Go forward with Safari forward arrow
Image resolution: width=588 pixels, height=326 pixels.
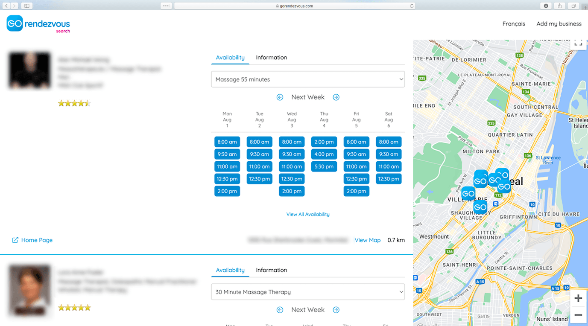pyautogui.click(x=15, y=6)
